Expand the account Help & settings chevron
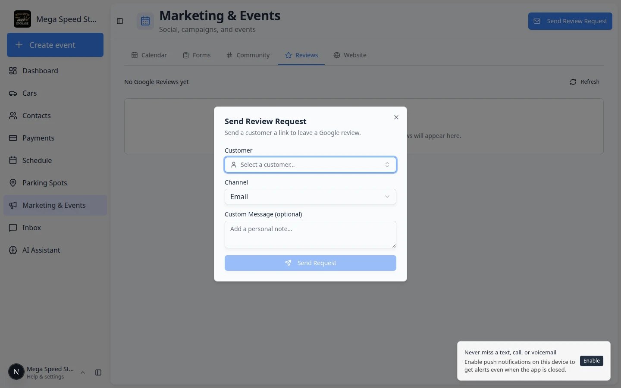The height and width of the screenshot is (388, 621). coord(83,372)
